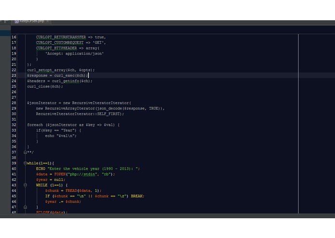Click $year = null; on line 42
The width and height of the screenshot is (335, 238).
[x=51, y=180]
